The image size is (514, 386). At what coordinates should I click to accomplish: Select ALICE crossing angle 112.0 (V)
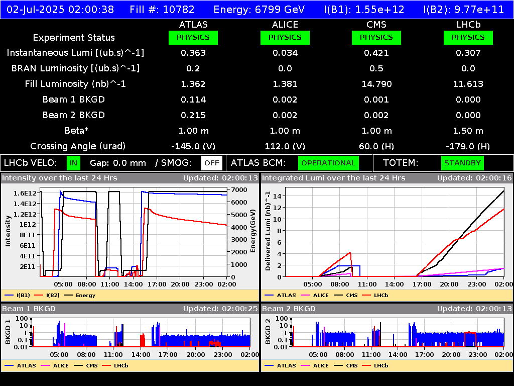point(285,146)
